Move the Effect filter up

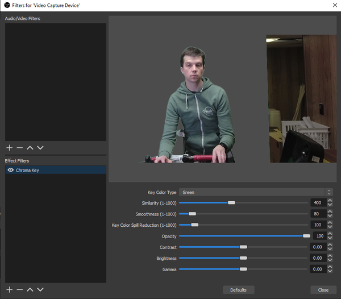30,289
